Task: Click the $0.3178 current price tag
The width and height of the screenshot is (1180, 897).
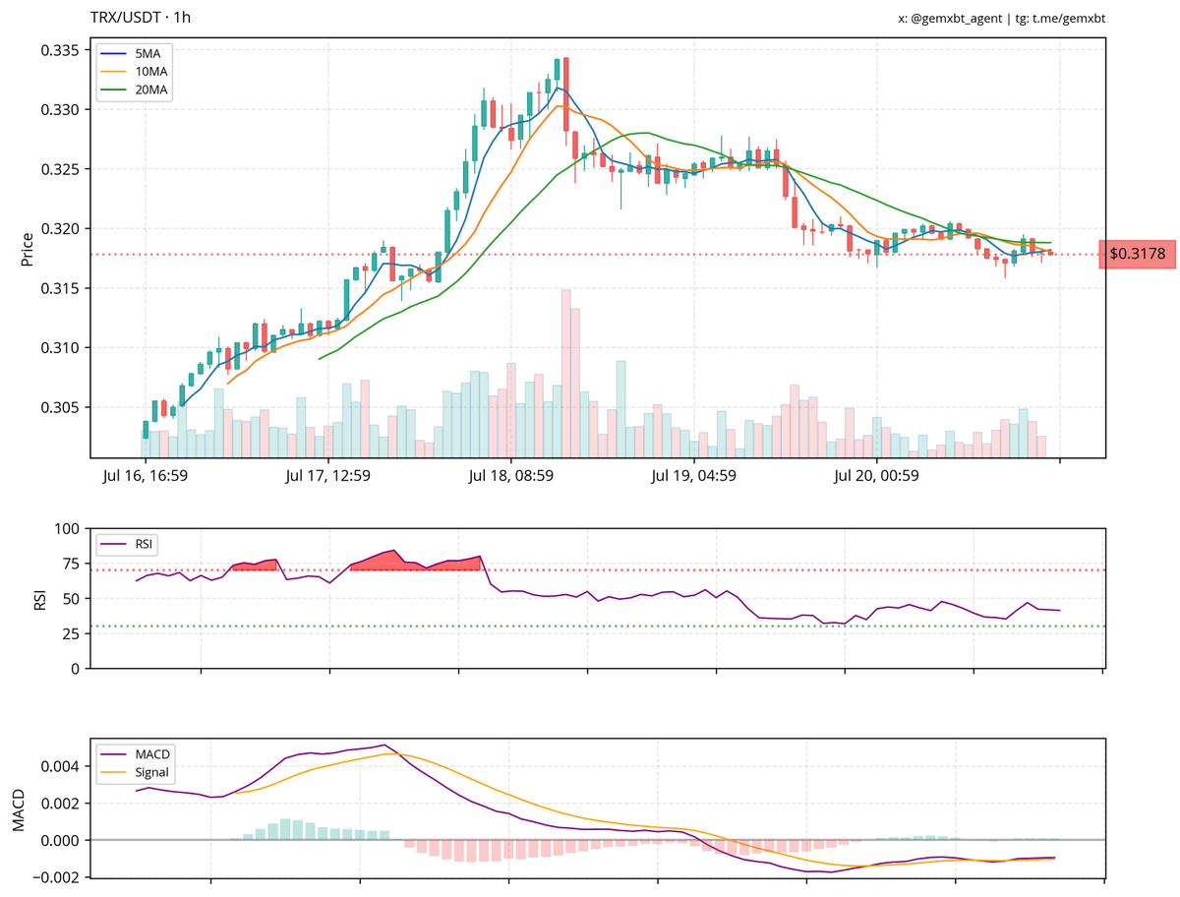Action: pos(1138,254)
